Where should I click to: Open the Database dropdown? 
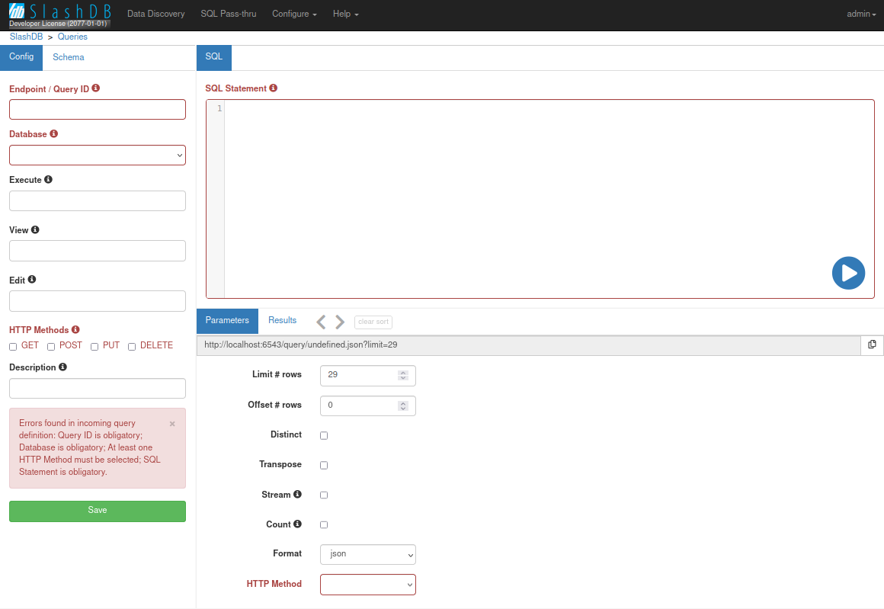pos(98,155)
